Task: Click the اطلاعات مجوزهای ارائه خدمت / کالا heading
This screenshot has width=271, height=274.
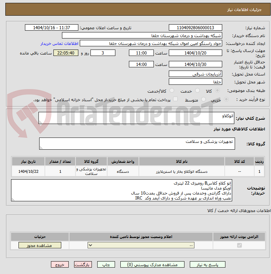Action: coord(239,211)
